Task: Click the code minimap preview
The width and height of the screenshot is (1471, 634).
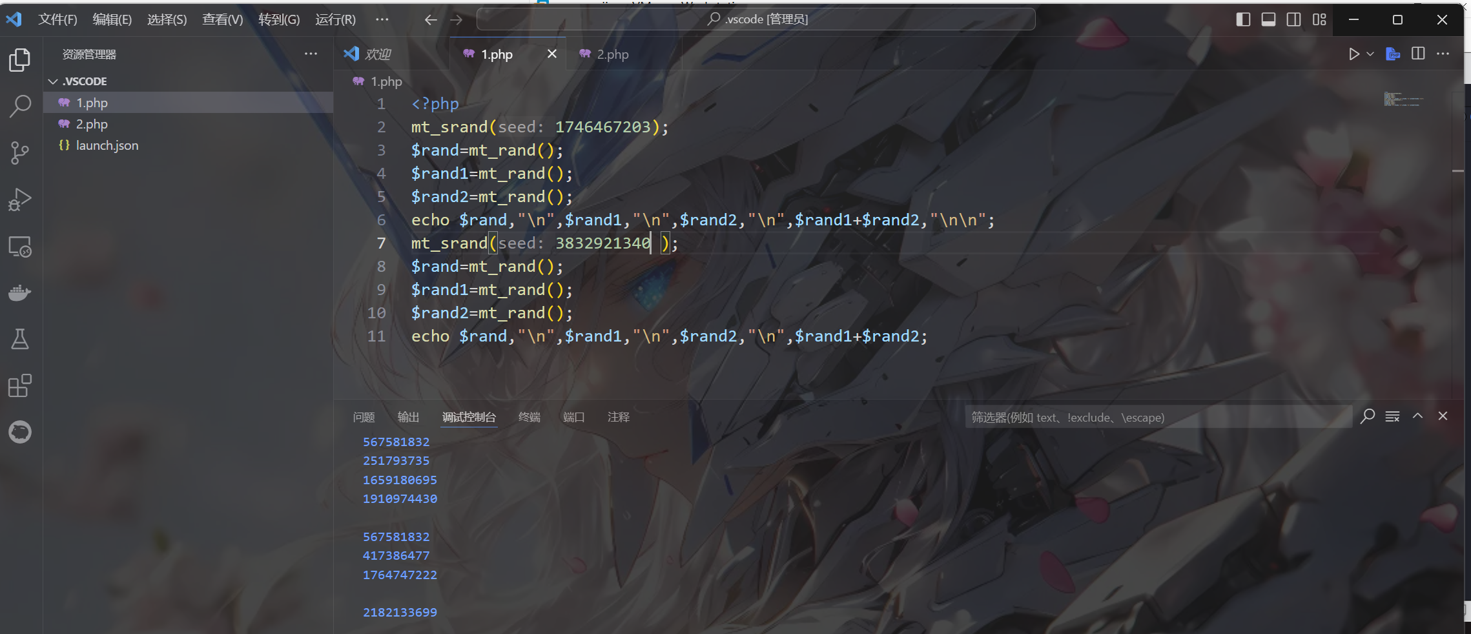Action: 1403,99
